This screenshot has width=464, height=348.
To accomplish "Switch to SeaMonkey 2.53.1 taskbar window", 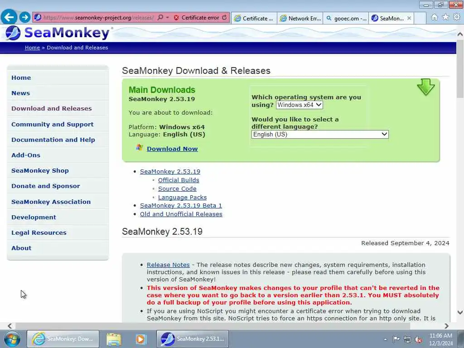I will [192, 339].
